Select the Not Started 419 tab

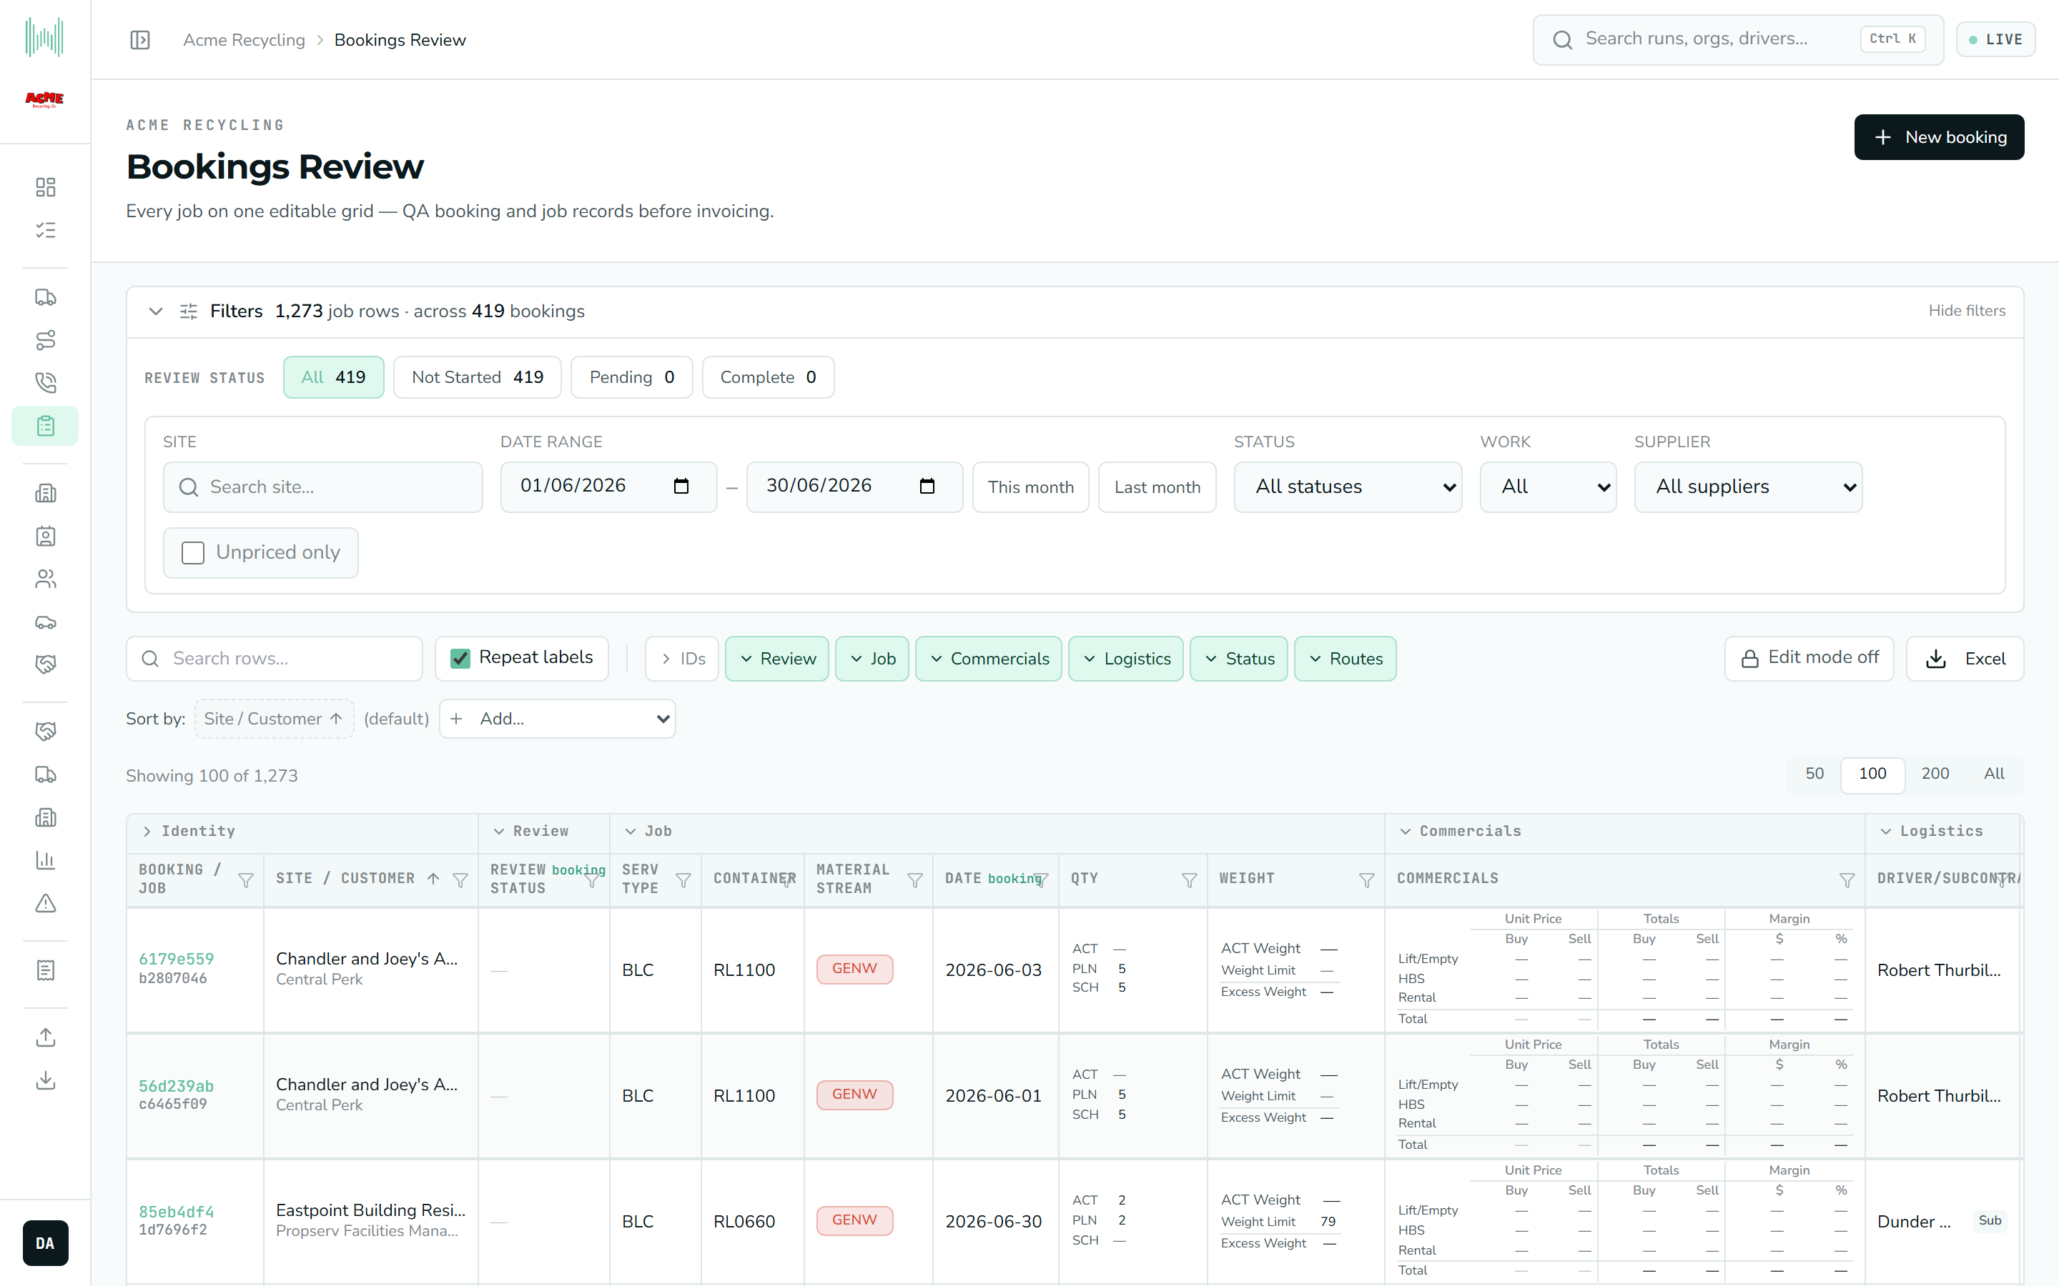pyautogui.click(x=478, y=378)
